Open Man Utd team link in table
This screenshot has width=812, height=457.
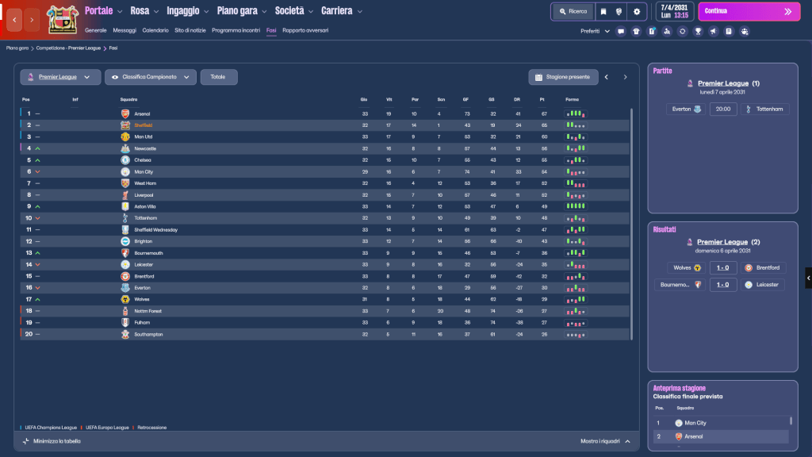pyautogui.click(x=144, y=136)
